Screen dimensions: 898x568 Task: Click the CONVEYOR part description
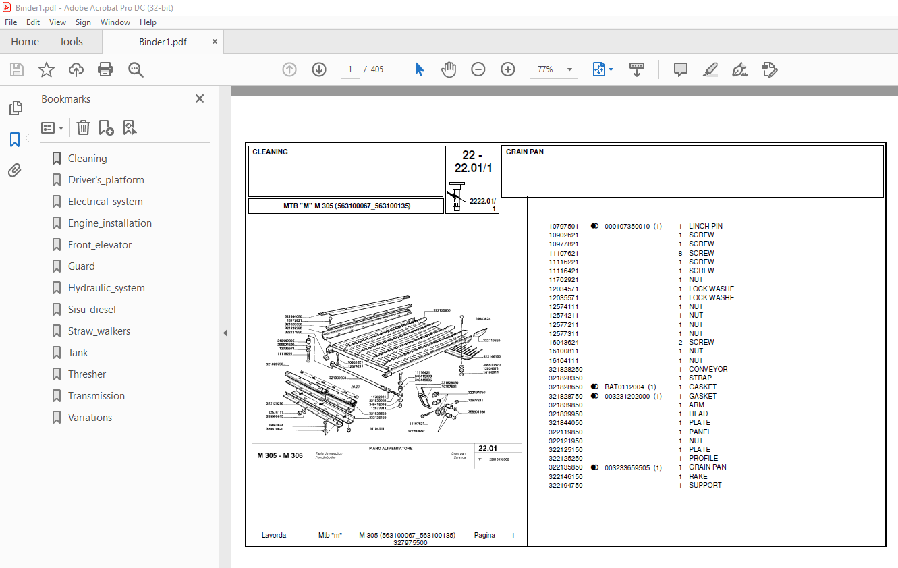click(x=708, y=370)
